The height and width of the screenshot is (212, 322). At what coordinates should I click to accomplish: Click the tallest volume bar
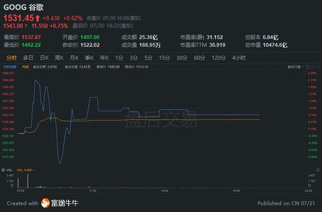pyautogui.click(x=28, y=181)
